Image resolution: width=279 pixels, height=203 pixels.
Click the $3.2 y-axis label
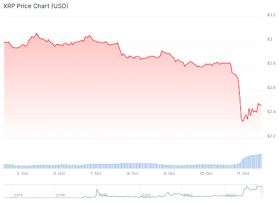click(x=271, y=15)
